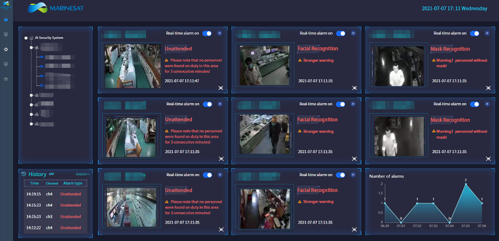
Task: Click the briefcase icon in left sidebar
Action: pos(6,79)
